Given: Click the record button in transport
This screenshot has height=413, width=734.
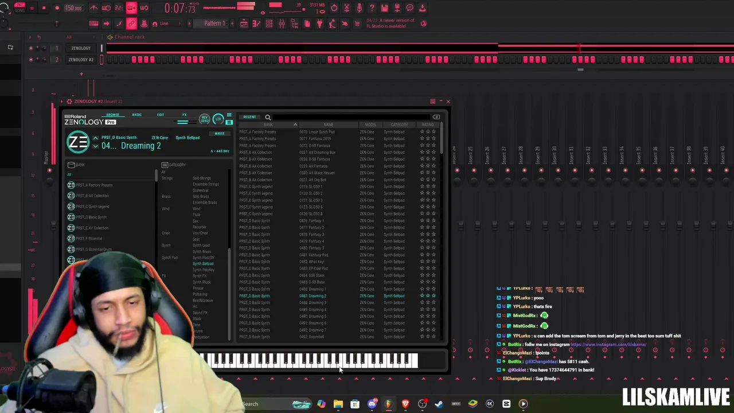Looking at the screenshot, I should pyautogui.click(x=57, y=8).
